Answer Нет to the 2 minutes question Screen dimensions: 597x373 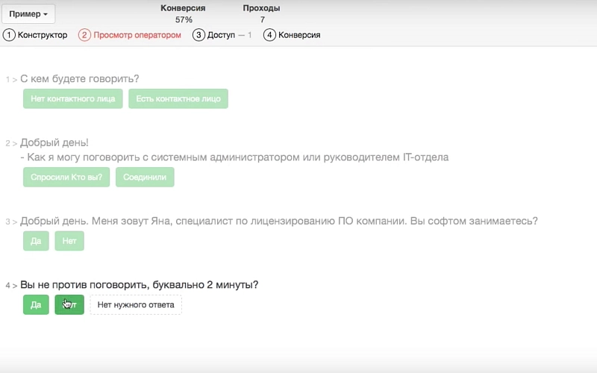click(x=69, y=304)
